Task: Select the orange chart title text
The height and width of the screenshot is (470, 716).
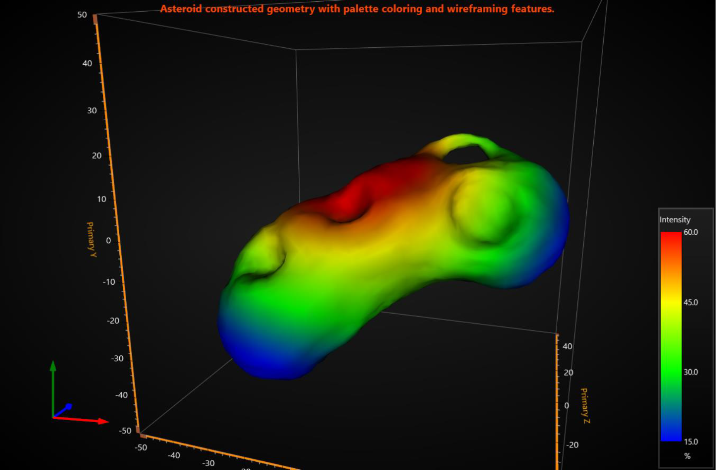Action: pyautogui.click(x=357, y=9)
